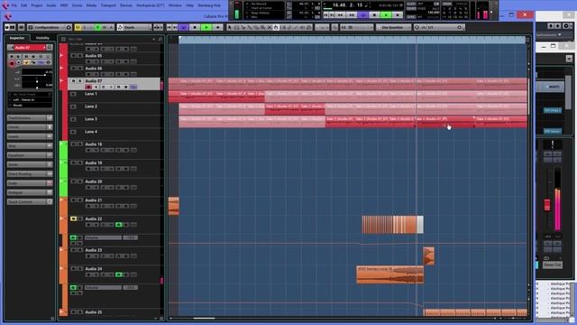Click Rewind on the Transport panel

(341, 15)
